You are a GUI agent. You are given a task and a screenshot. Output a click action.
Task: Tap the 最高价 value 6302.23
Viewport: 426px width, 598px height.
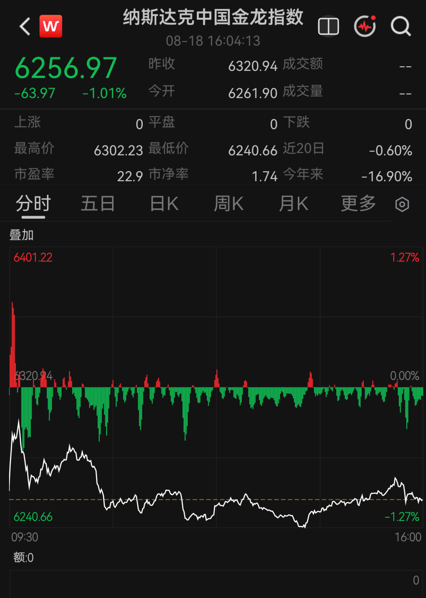(x=118, y=151)
